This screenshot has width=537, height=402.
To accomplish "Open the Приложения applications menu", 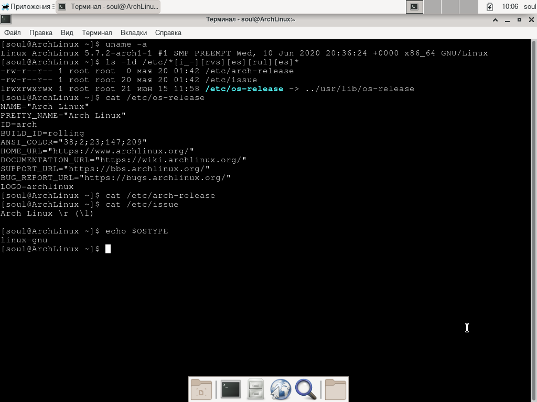I will [27, 6].
